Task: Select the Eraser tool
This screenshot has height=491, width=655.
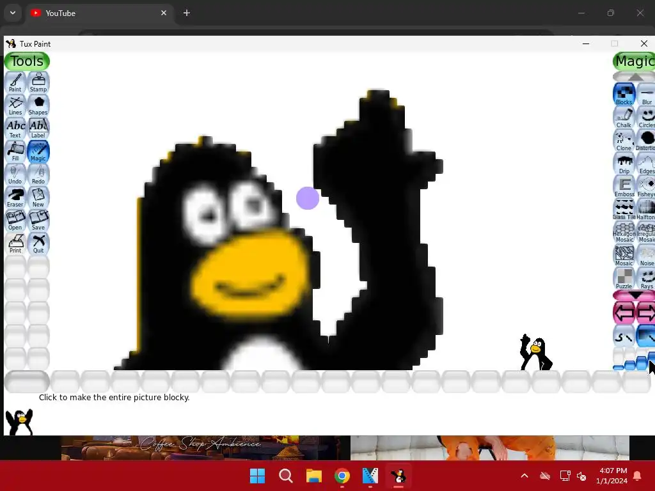Action: (15, 197)
